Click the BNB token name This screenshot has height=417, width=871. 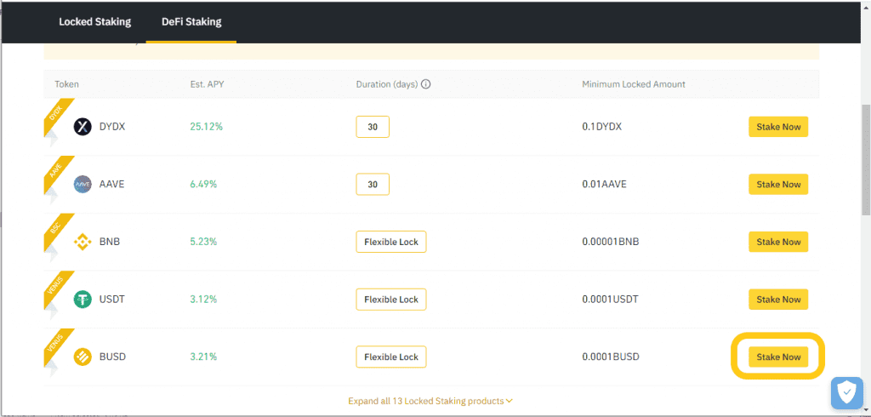pyautogui.click(x=110, y=242)
